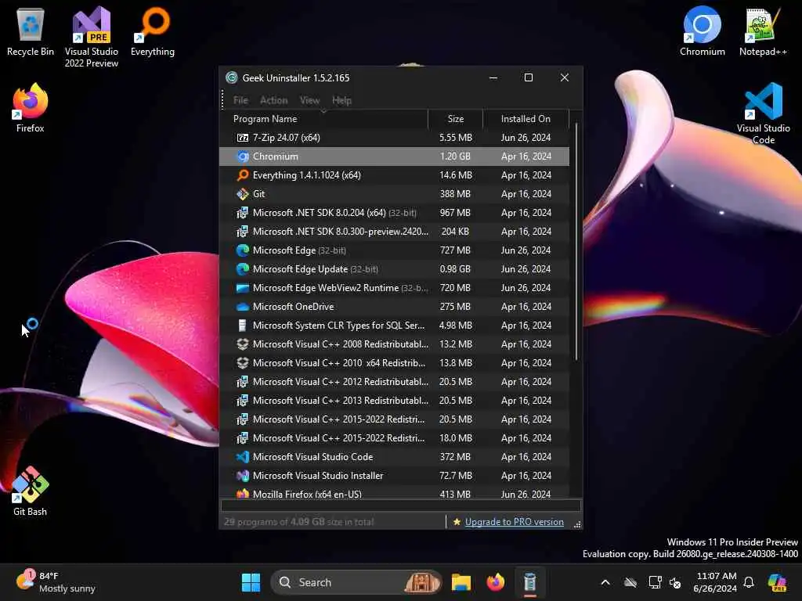Open the Help menu

click(341, 100)
